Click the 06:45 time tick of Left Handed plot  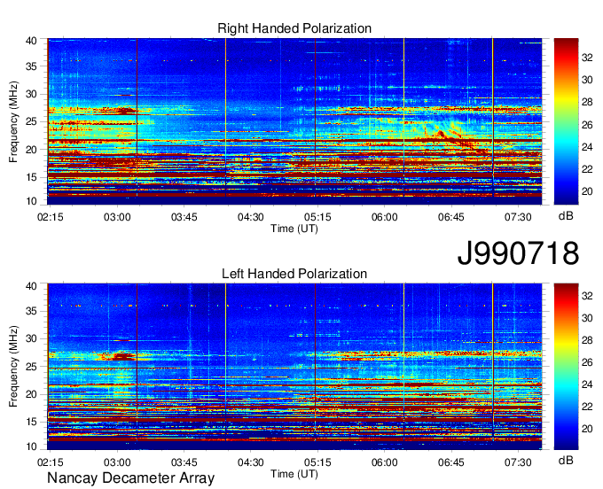pyautogui.click(x=451, y=462)
